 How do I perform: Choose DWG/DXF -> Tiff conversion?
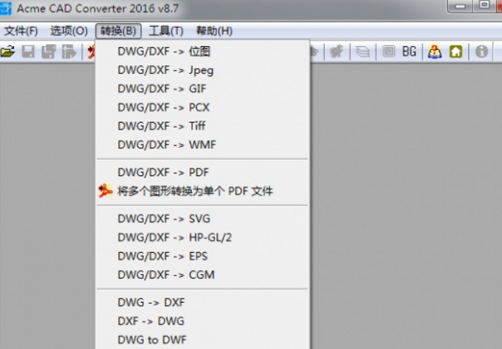tap(202, 126)
